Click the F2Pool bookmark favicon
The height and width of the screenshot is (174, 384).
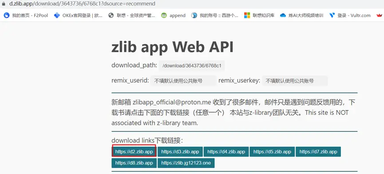click(7, 16)
